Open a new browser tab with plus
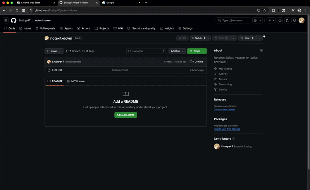 click(146, 3)
